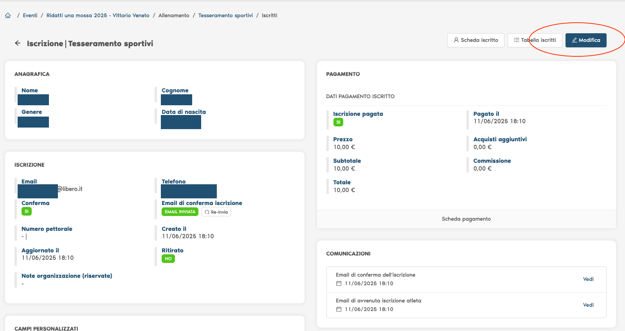
Task: Click the NO badge under Ritirato
Action: (168, 259)
